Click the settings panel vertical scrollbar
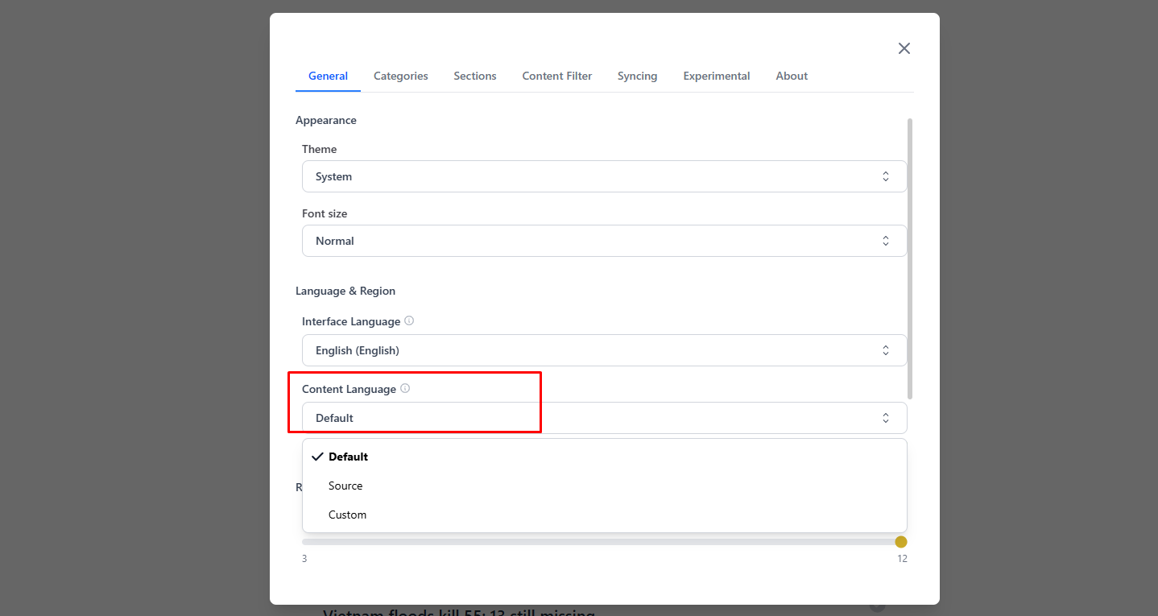Viewport: 1158px width, 616px height. (x=910, y=258)
